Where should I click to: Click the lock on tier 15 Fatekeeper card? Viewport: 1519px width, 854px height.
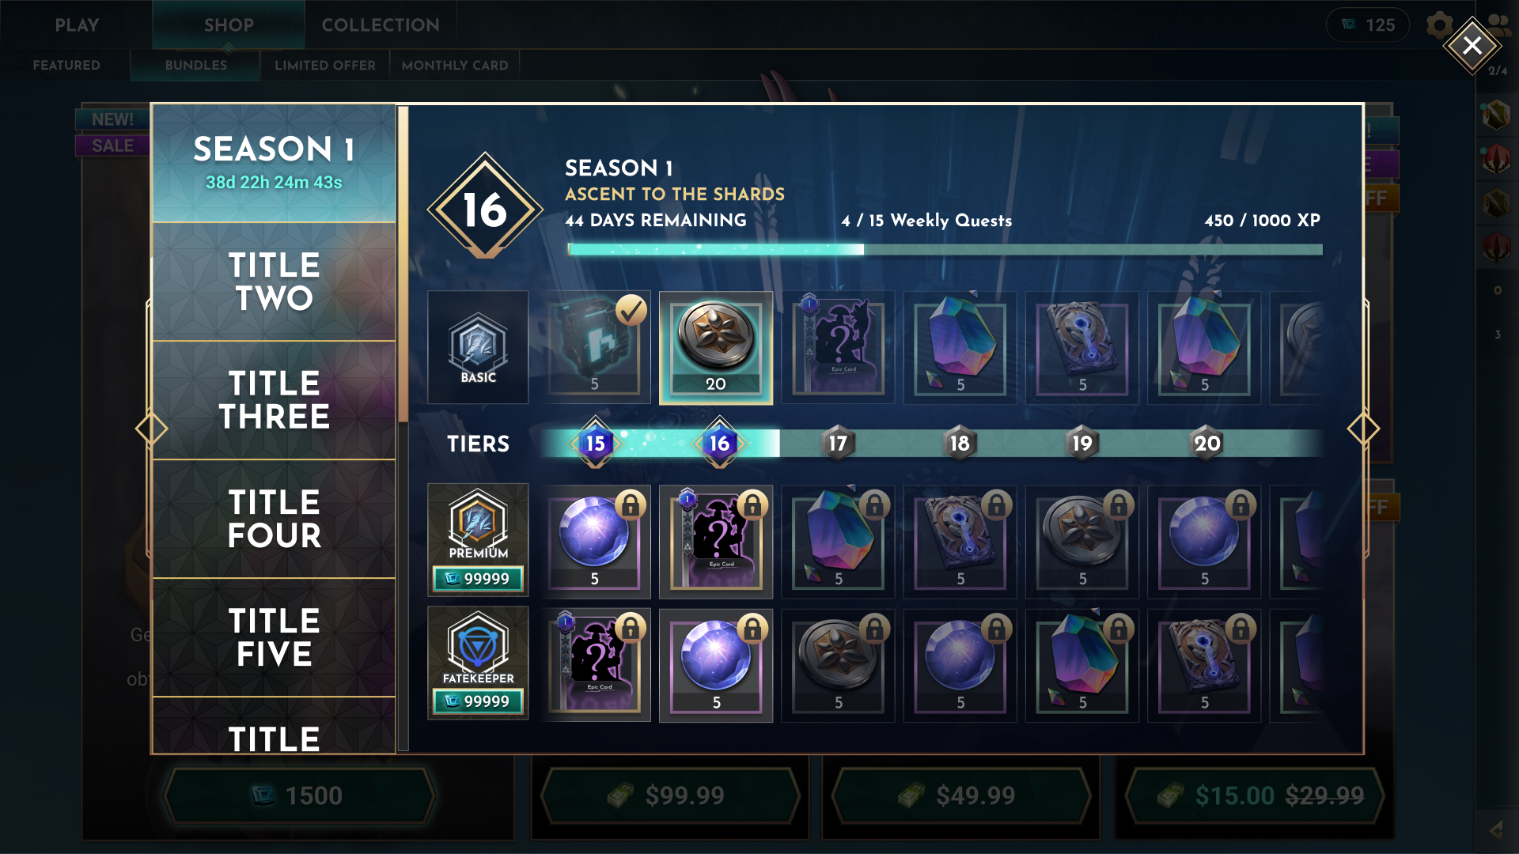pyautogui.click(x=630, y=629)
